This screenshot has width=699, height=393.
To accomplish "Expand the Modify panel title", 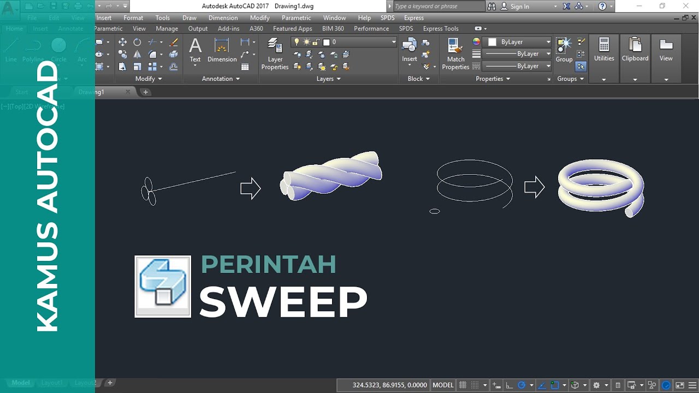I will (x=149, y=79).
